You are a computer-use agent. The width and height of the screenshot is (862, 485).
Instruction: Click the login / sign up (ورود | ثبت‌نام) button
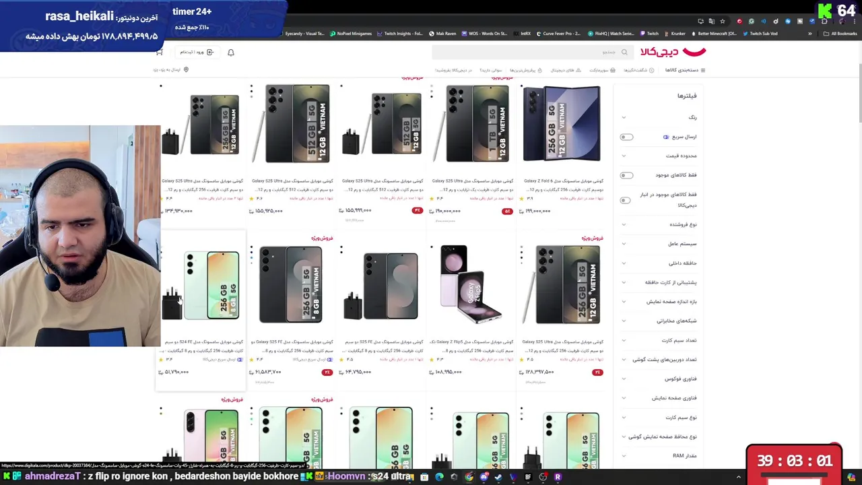[x=197, y=52]
